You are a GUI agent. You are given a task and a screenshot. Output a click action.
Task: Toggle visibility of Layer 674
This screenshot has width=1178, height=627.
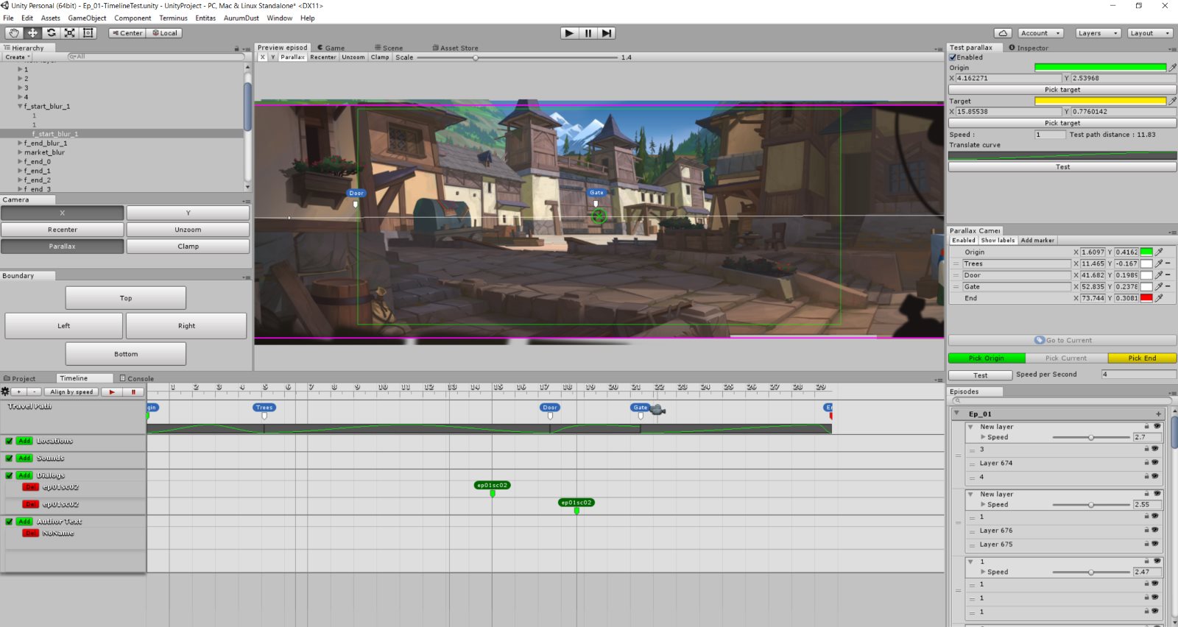pyautogui.click(x=1155, y=463)
